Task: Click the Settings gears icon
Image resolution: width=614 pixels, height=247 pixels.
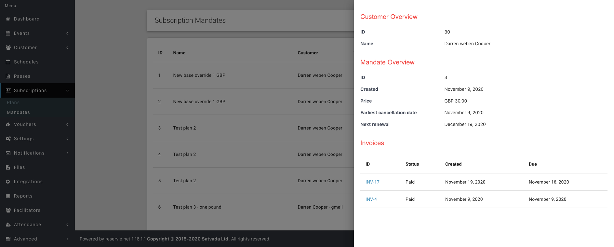Action: [x=8, y=139]
